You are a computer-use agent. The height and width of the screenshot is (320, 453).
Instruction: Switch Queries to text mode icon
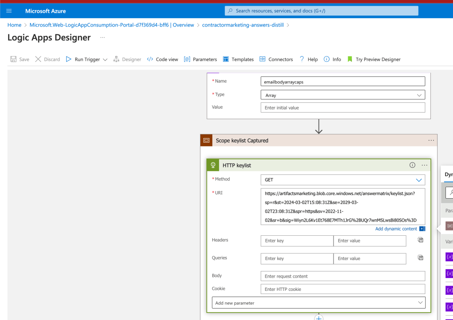[x=420, y=258]
